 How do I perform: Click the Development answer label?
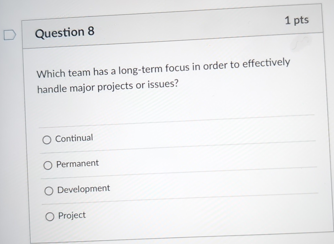pos(83,188)
